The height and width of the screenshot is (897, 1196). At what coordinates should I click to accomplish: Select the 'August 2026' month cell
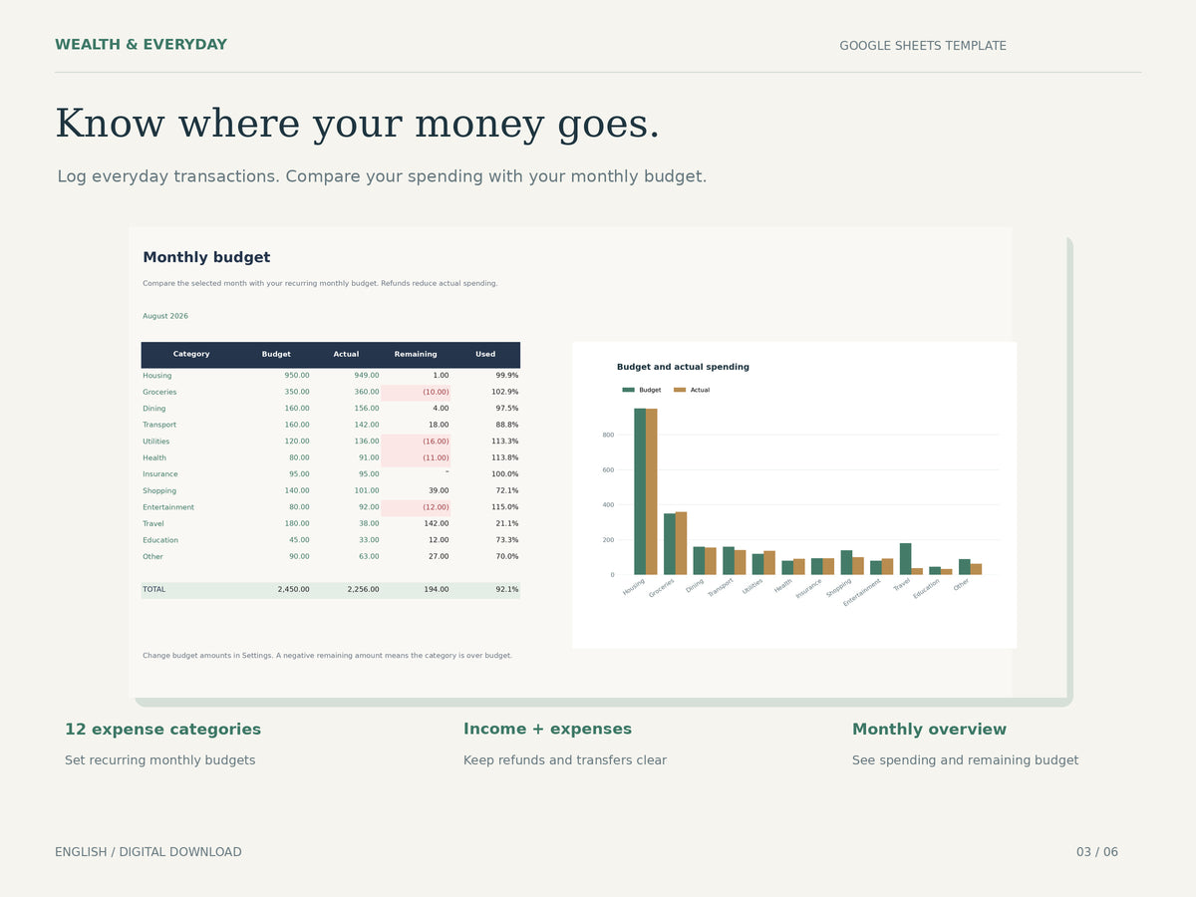[x=165, y=316]
